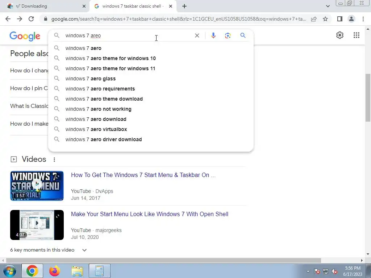Share this page from the address bar
Screen dimensions: 371x278
pos(314,19)
